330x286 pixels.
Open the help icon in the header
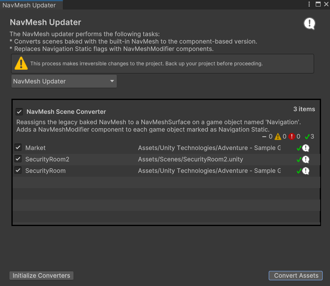coord(309,24)
